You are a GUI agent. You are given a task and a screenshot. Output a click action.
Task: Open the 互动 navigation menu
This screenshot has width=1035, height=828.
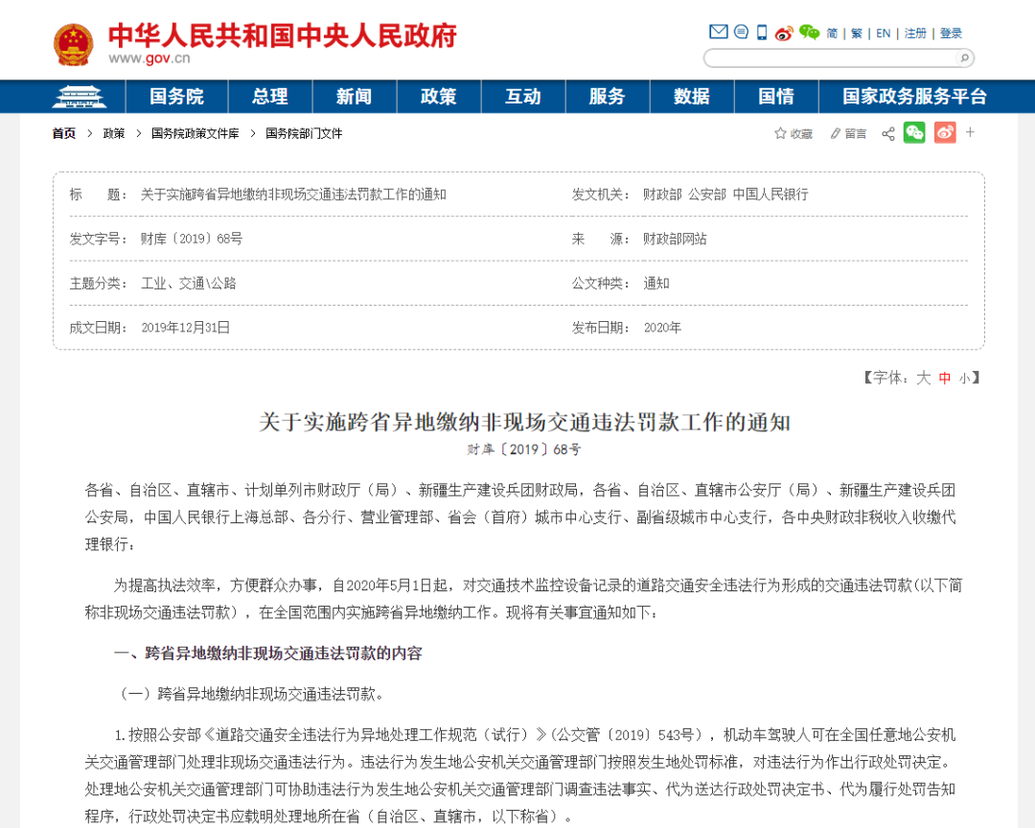pos(523,97)
